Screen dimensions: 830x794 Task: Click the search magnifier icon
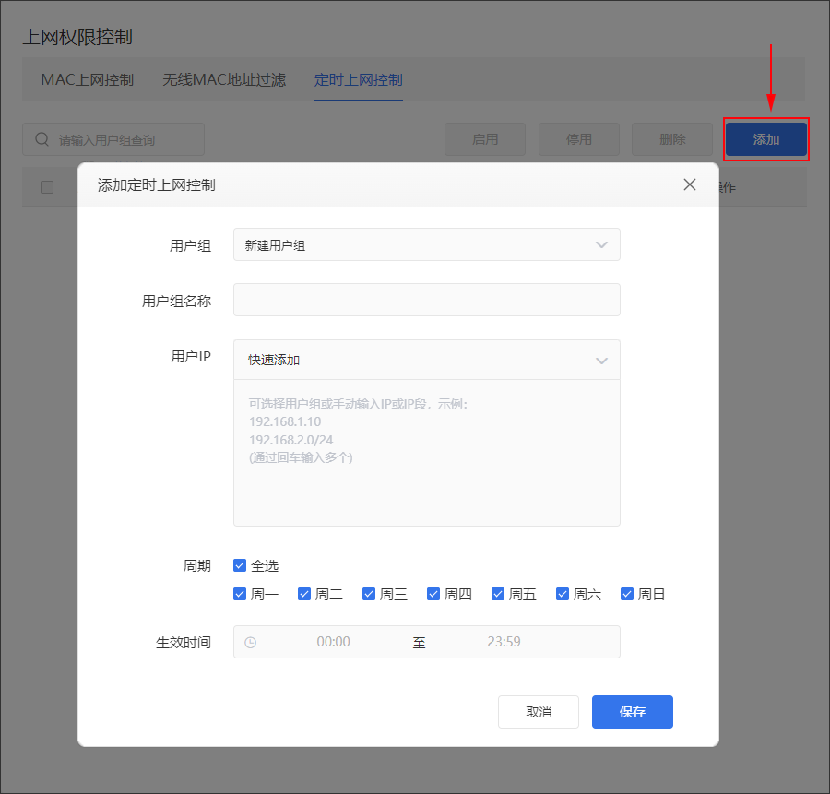coord(41,139)
